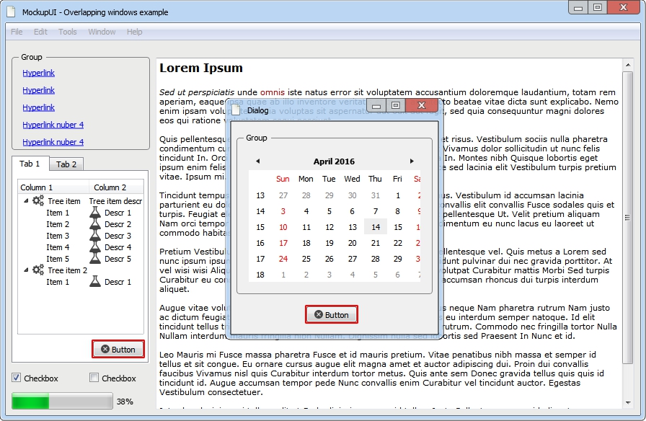Select April 29 in the calendar
The width and height of the screenshot is (646, 421).
(397, 259)
